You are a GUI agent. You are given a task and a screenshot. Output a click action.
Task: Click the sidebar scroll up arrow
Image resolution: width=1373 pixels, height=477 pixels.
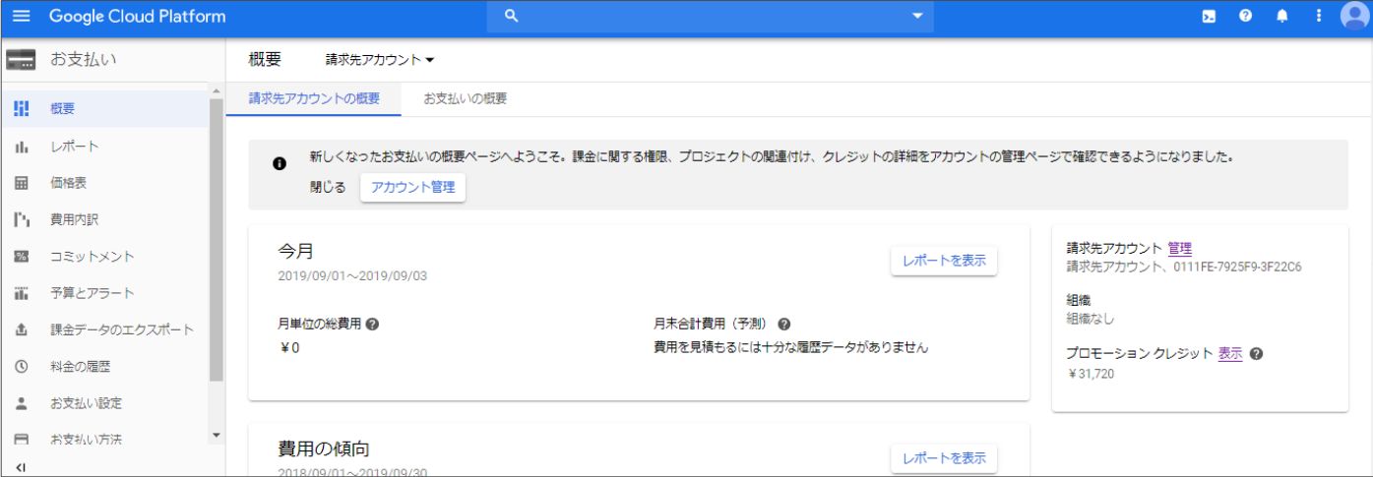tap(216, 90)
